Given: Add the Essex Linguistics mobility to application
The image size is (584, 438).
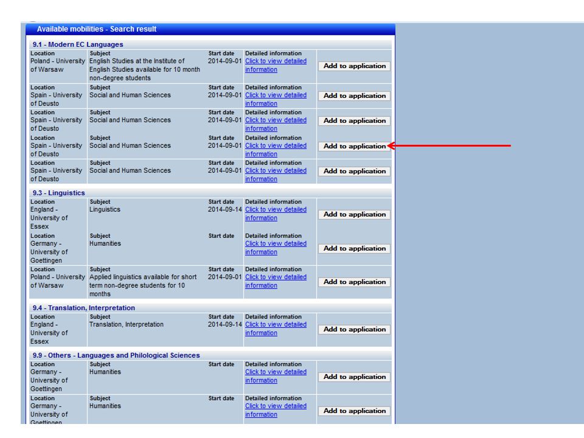Looking at the screenshot, I should [x=354, y=215].
